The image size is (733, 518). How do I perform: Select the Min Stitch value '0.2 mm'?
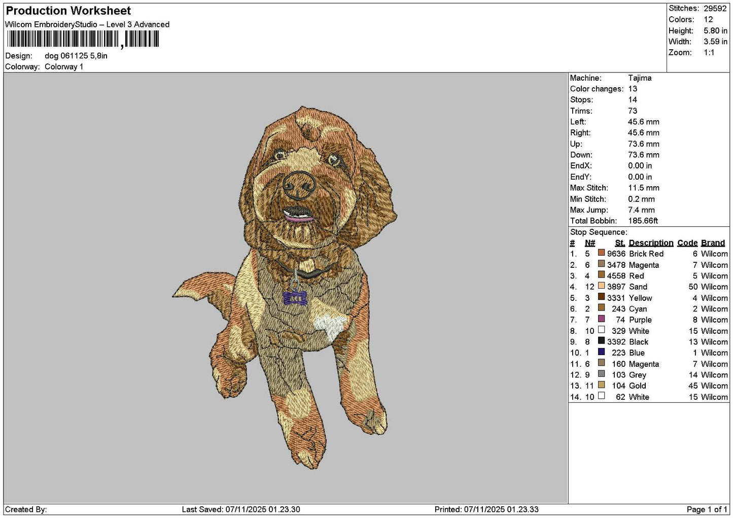(641, 199)
